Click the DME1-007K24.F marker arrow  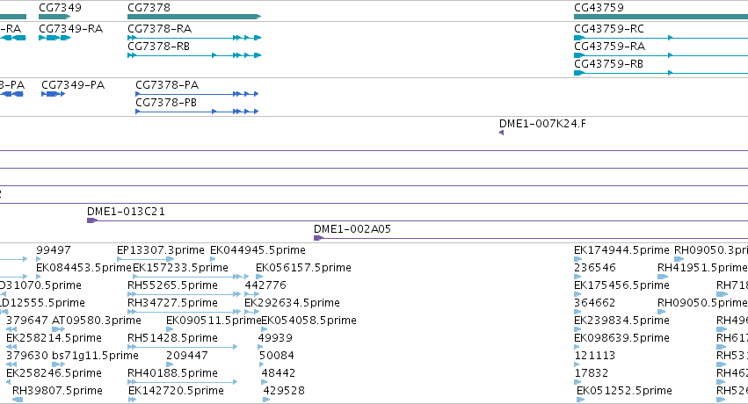tap(501, 133)
